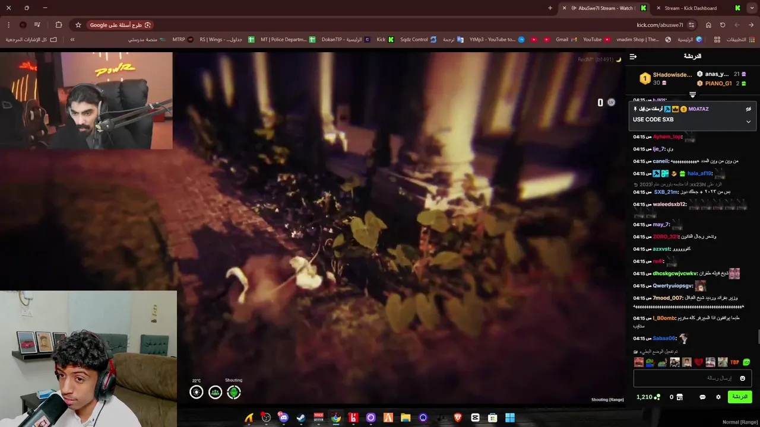
Task: Open the all bookmarks folder
Action: (31, 40)
